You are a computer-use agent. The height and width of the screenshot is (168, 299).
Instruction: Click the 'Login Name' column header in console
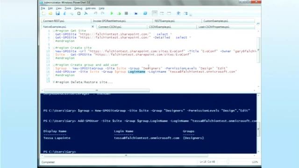pyautogui.click(x=123, y=131)
